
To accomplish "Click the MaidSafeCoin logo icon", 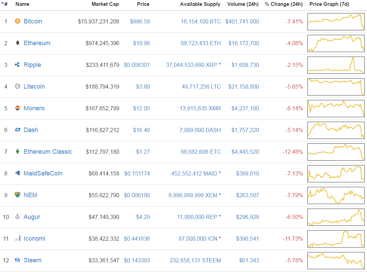I will pos(18,173).
